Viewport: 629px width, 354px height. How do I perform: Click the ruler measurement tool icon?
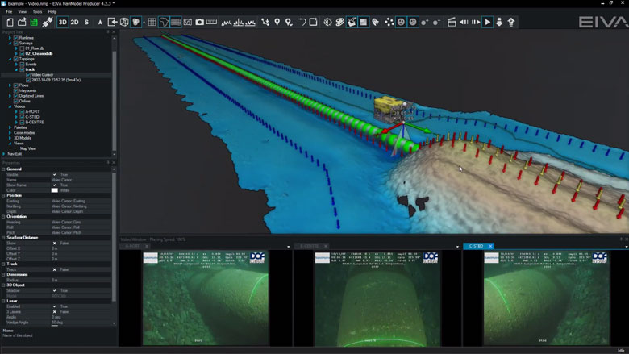[x=212, y=23]
